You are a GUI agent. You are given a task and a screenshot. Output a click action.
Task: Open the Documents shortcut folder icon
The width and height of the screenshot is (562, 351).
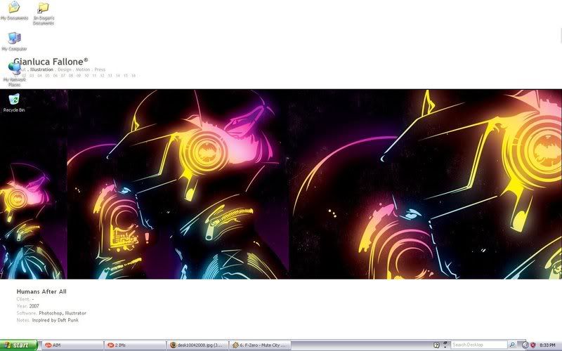pos(44,8)
